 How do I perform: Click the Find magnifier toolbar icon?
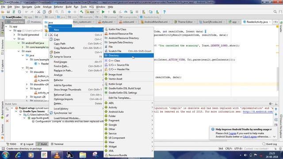point(57,12)
